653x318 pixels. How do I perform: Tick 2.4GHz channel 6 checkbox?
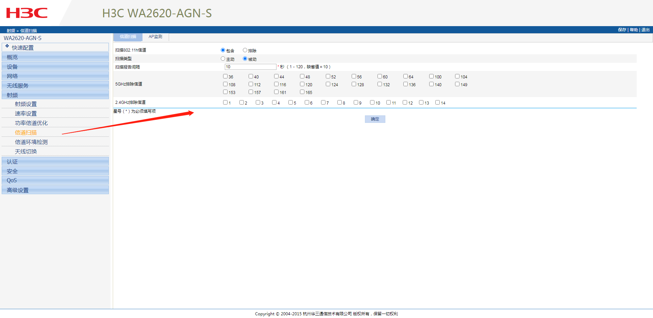tap(307, 102)
